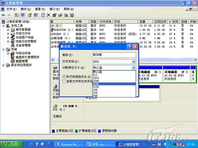Screen dimensions: 198x148
Task: Click the Back arrow toolbar icon
Action: (x=3, y=15)
